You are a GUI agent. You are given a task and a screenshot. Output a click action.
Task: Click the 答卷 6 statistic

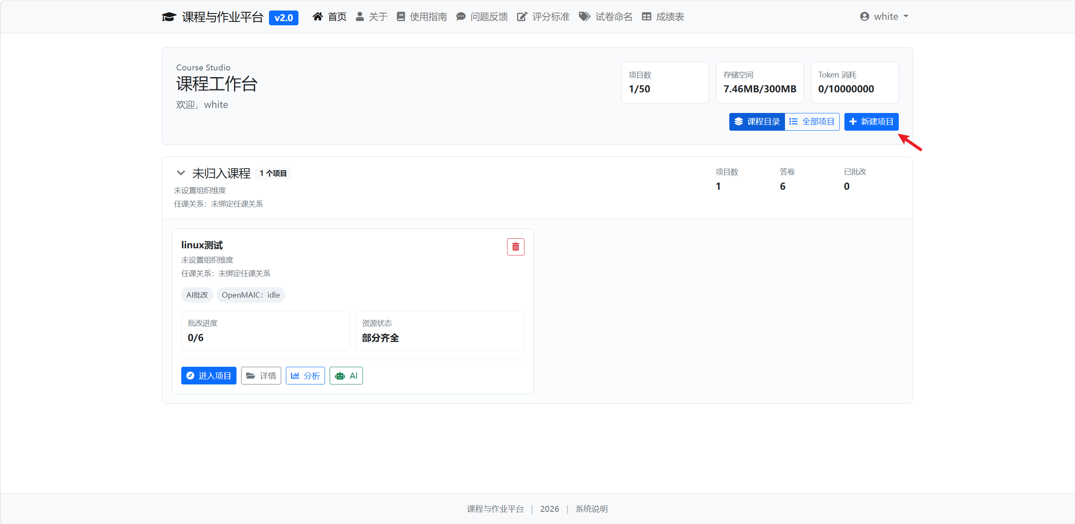point(787,179)
